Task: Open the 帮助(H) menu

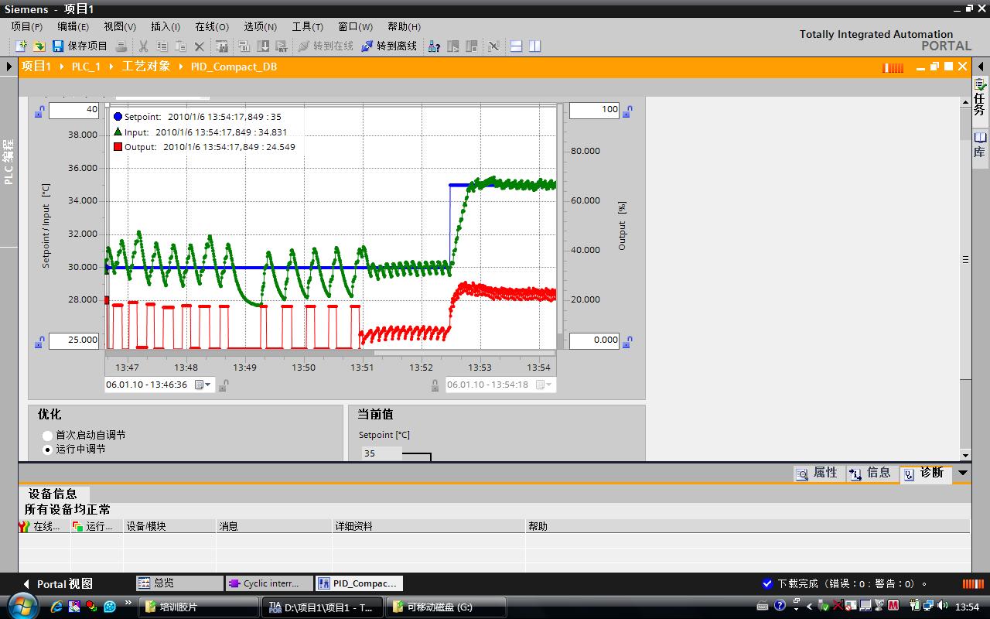Action: pos(405,26)
